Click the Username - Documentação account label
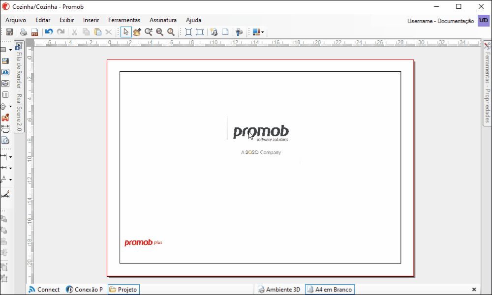Screen dimensions: 492x295 440,21
